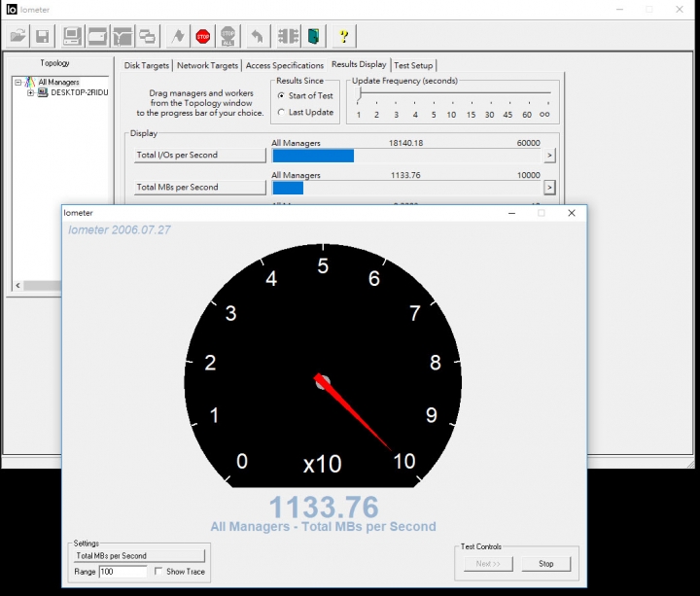The width and height of the screenshot is (700, 596).
Task: Click the Stop All tests icon
Action: coord(228,36)
